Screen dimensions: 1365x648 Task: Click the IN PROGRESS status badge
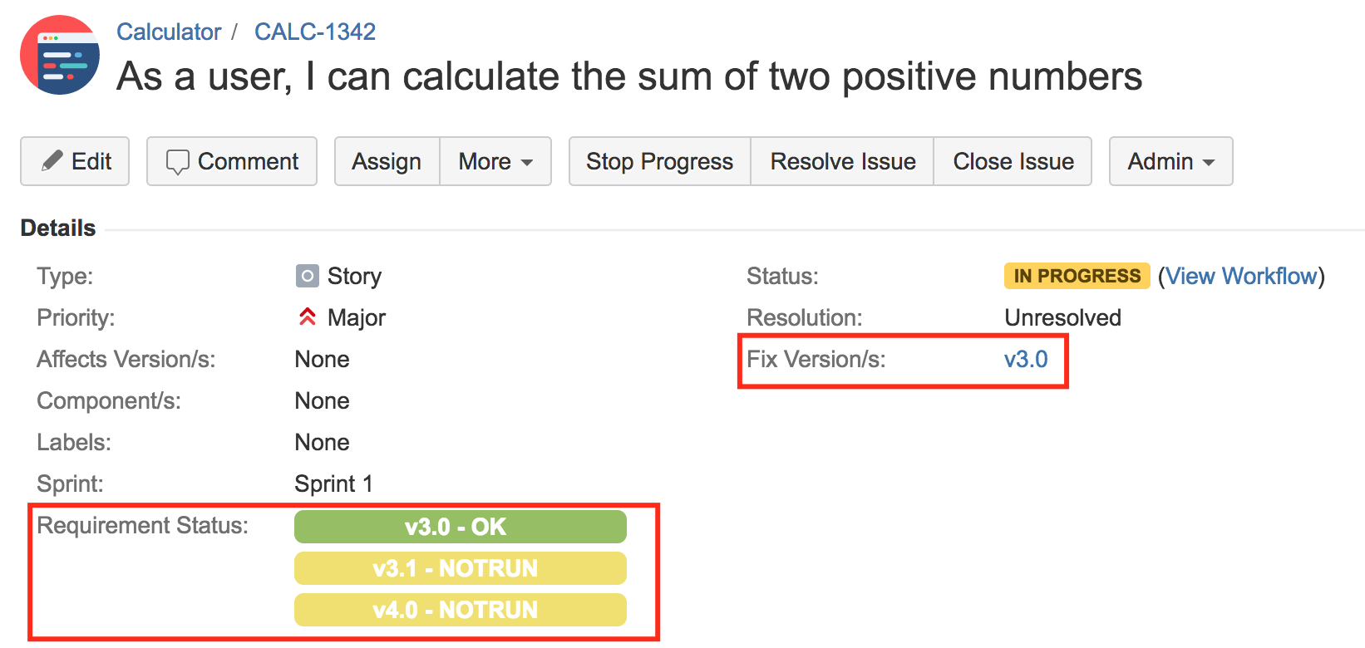tap(1077, 276)
